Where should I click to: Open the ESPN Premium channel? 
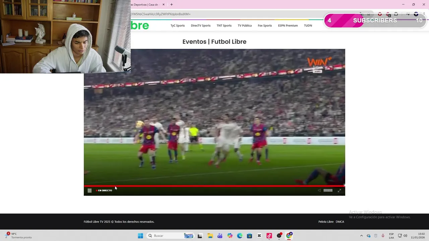pos(288,25)
